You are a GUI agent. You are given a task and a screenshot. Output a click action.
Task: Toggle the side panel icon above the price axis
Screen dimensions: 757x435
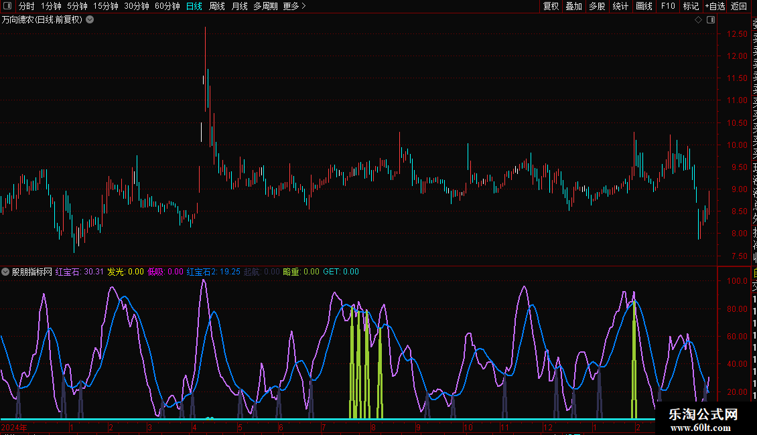click(x=711, y=20)
